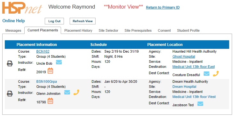
Task: View the Student Profile tab
Action: coord(188,30)
